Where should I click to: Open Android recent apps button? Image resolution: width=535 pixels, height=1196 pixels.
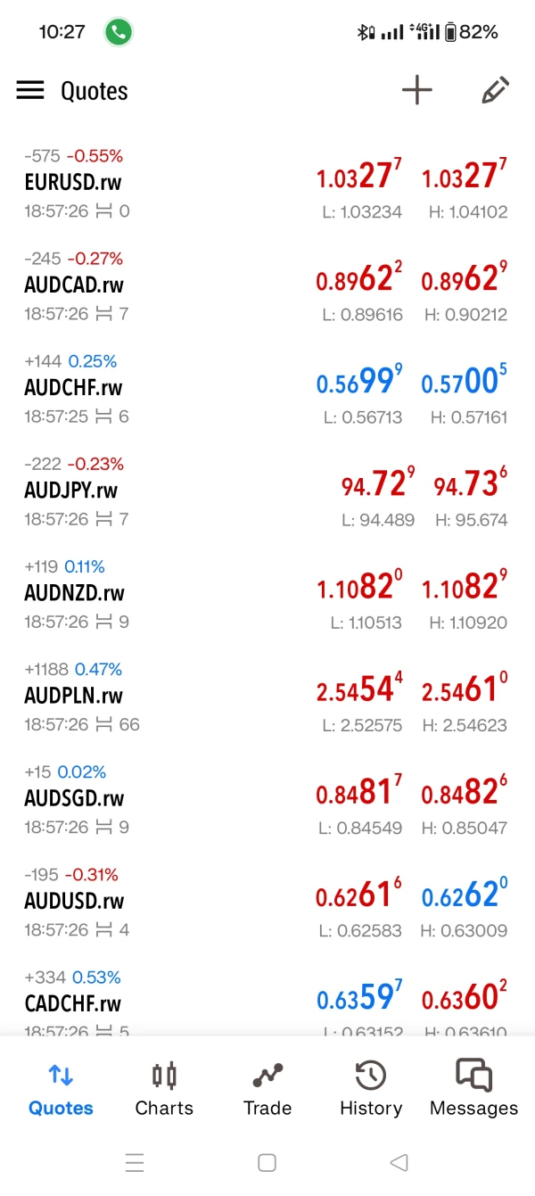pos(135,1162)
